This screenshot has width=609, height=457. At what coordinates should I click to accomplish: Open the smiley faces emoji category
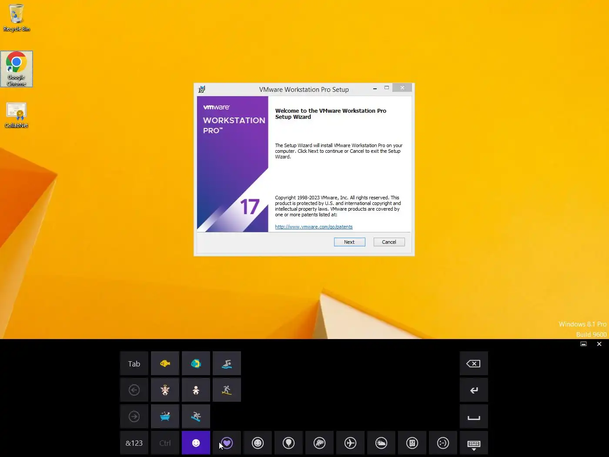[258, 443]
